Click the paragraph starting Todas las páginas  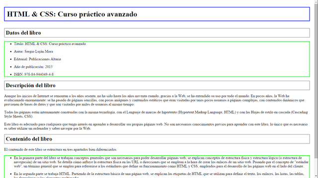point(156,114)
